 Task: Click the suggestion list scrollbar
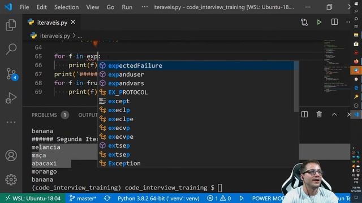pos(296,86)
